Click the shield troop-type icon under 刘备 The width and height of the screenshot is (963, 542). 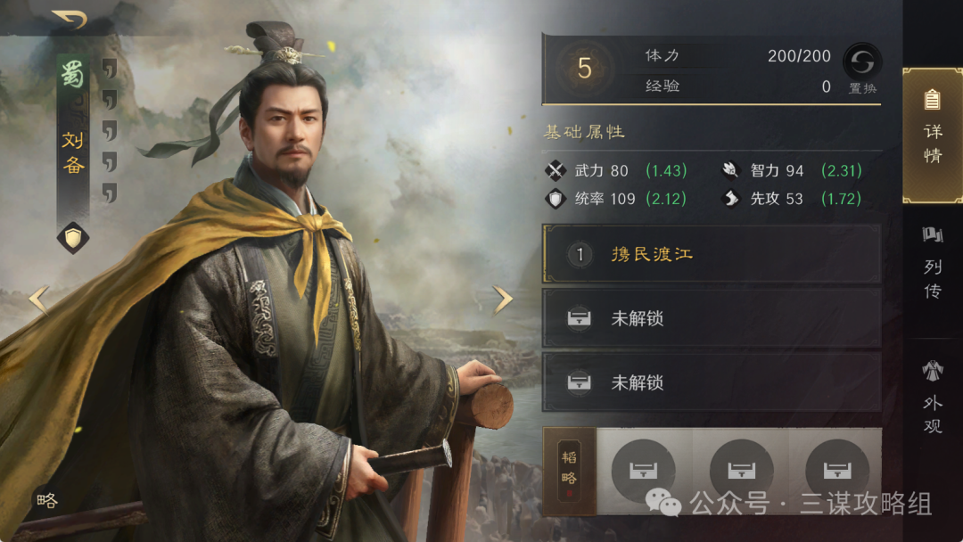coord(73,238)
